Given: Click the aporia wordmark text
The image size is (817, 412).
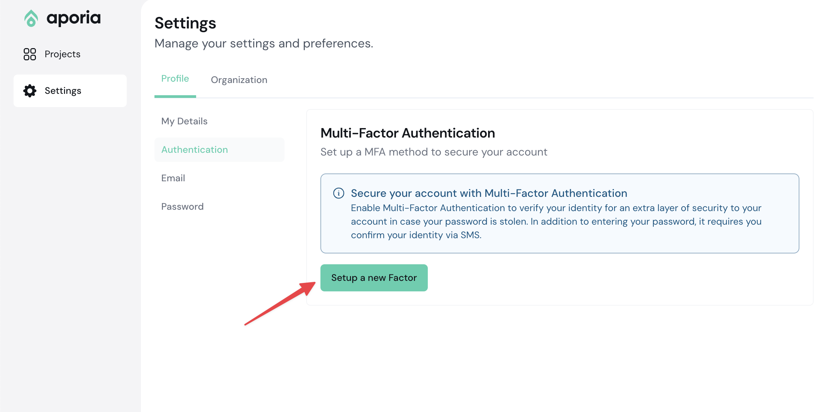Looking at the screenshot, I should (x=74, y=18).
